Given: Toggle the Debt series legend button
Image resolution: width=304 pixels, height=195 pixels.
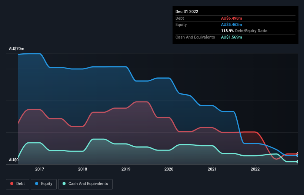Looking at the screenshot, I should coord(18,184).
